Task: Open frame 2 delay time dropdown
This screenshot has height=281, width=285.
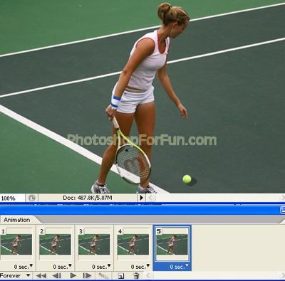Action: [62, 267]
